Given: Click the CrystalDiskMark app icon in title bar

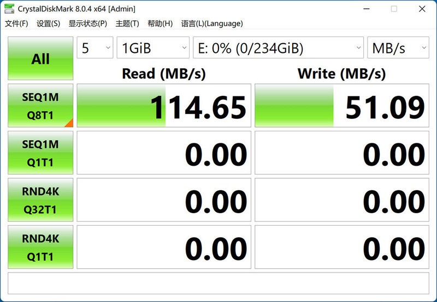Looking at the screenshot, I should (x=9, y=9).
